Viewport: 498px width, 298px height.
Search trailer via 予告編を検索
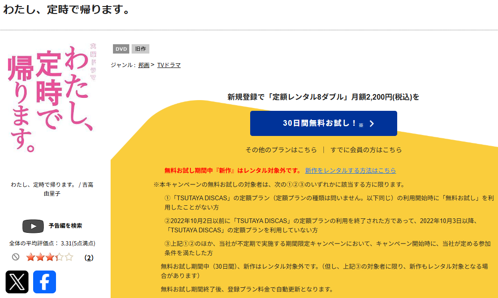click(x=65, y=226)
